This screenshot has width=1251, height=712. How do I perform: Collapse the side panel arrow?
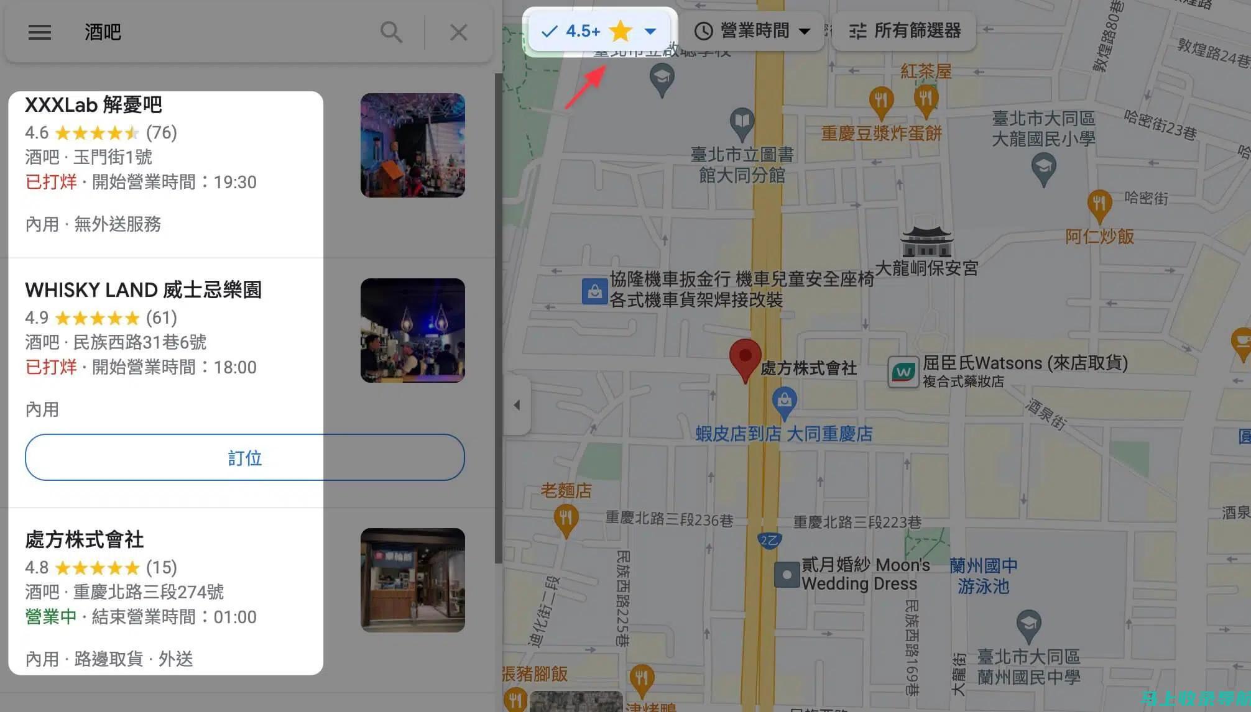(x=517, y=405)
